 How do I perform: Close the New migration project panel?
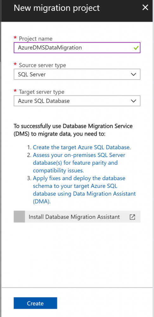click(145, 8)
